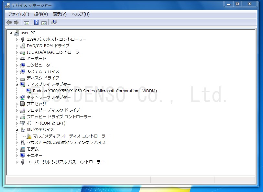The width and height of the screenshot is (263, 192).
Task: Select the コンピューター label
Action: click(x=40, y=65)
